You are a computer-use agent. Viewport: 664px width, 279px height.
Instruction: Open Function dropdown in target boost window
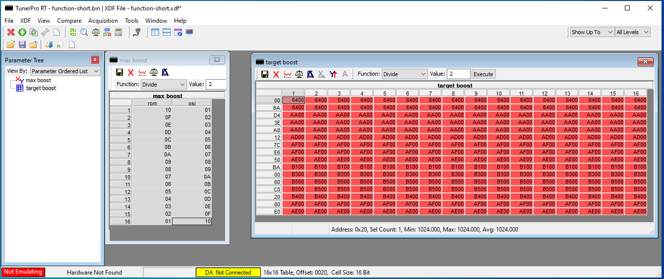pos(404,74)
